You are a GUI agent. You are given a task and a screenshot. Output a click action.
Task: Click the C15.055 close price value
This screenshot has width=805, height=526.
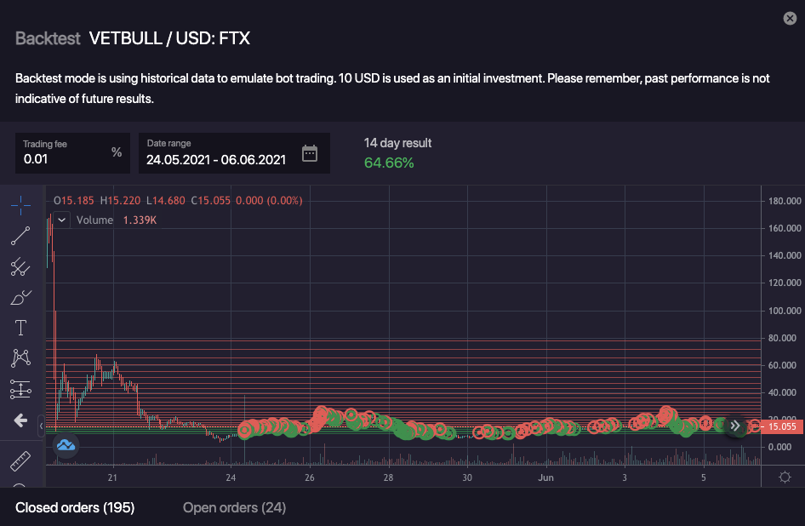(x=210, y=201)
